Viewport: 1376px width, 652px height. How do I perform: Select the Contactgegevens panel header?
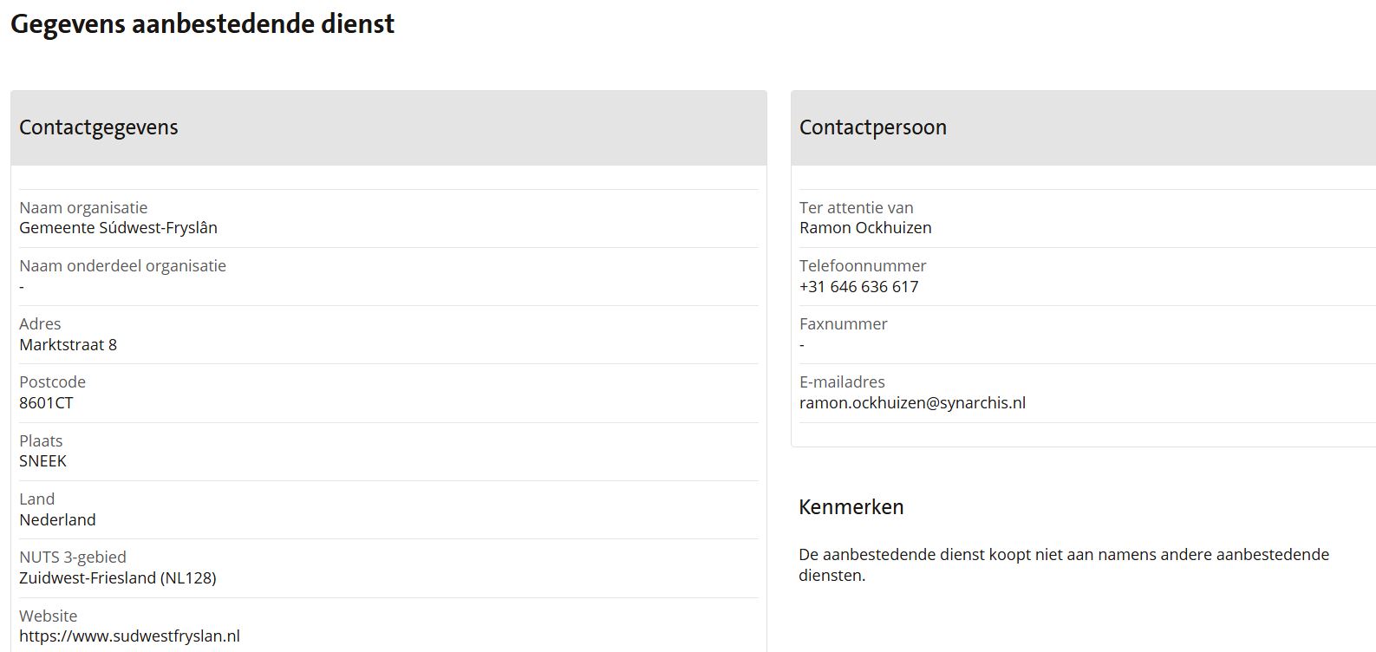[x=388, y=127]
